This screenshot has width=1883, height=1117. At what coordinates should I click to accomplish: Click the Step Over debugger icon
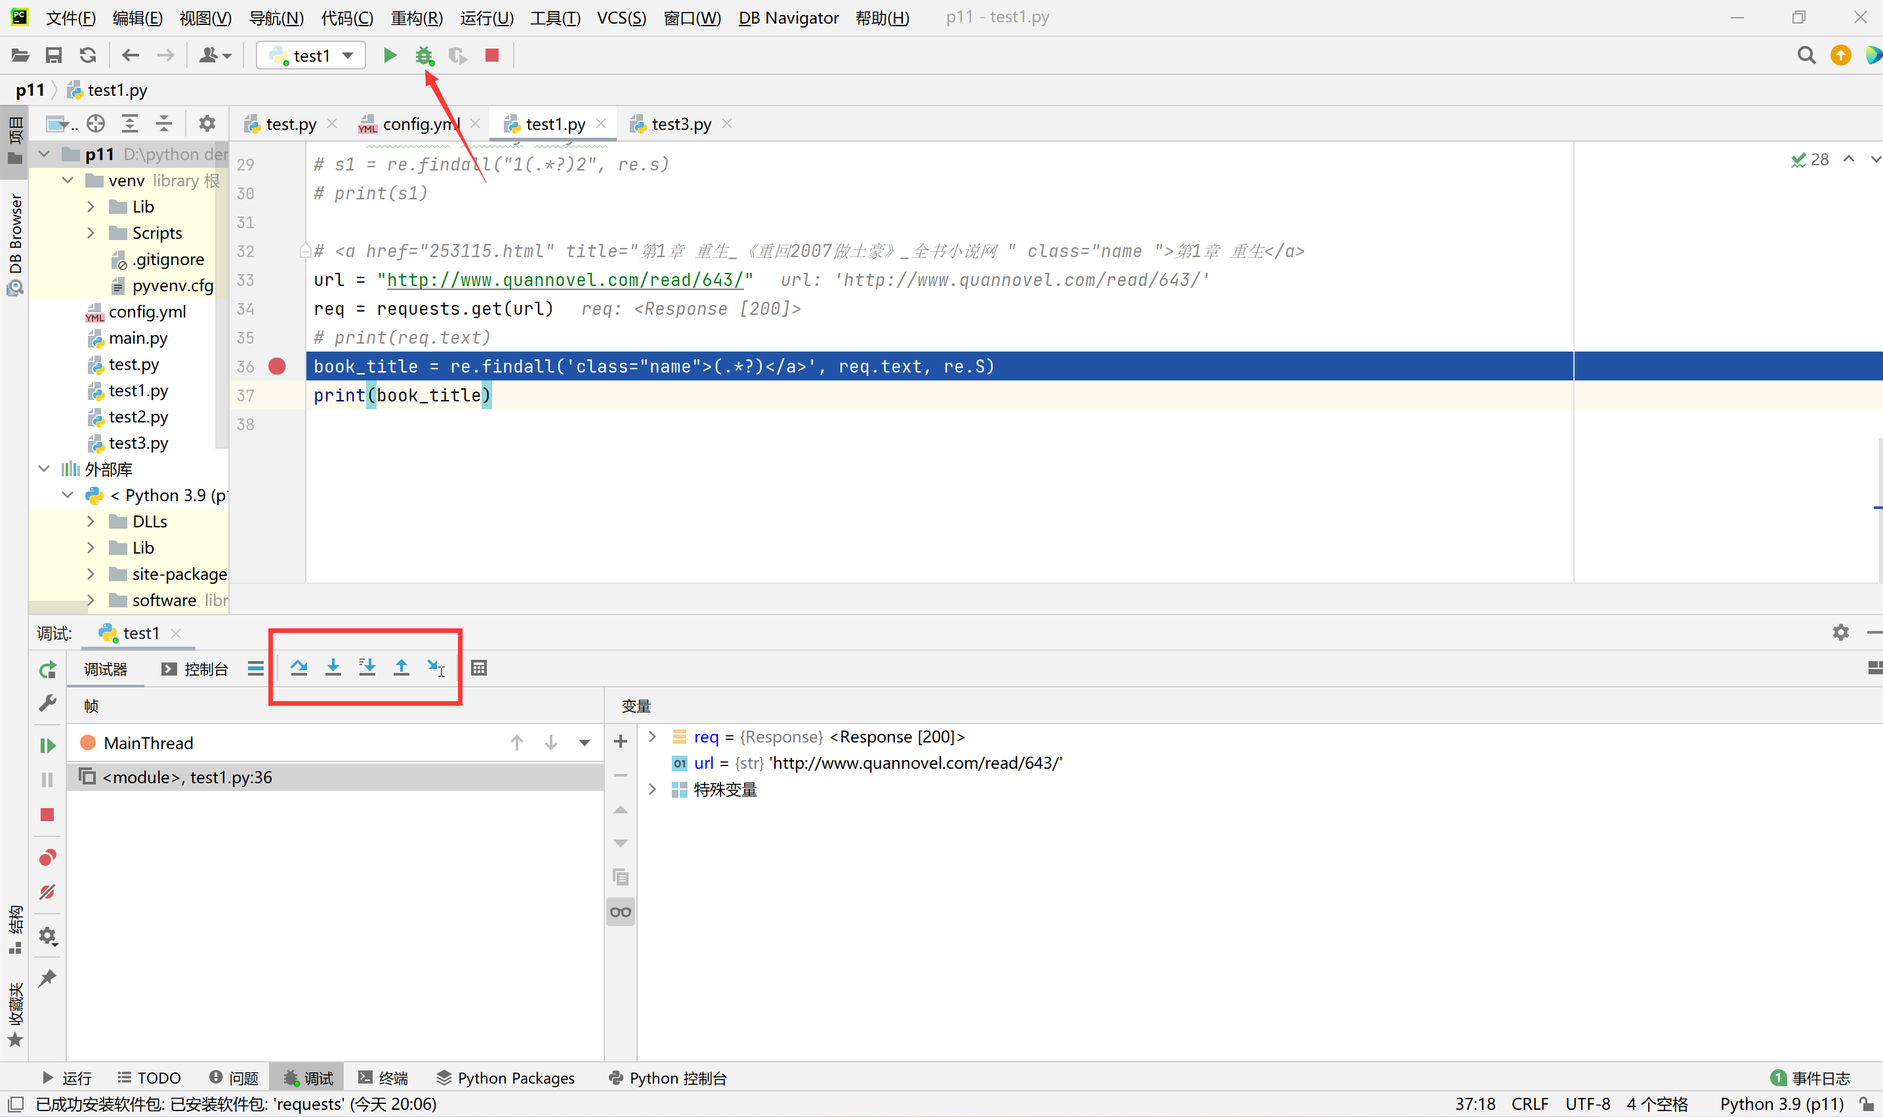(299, 668)
